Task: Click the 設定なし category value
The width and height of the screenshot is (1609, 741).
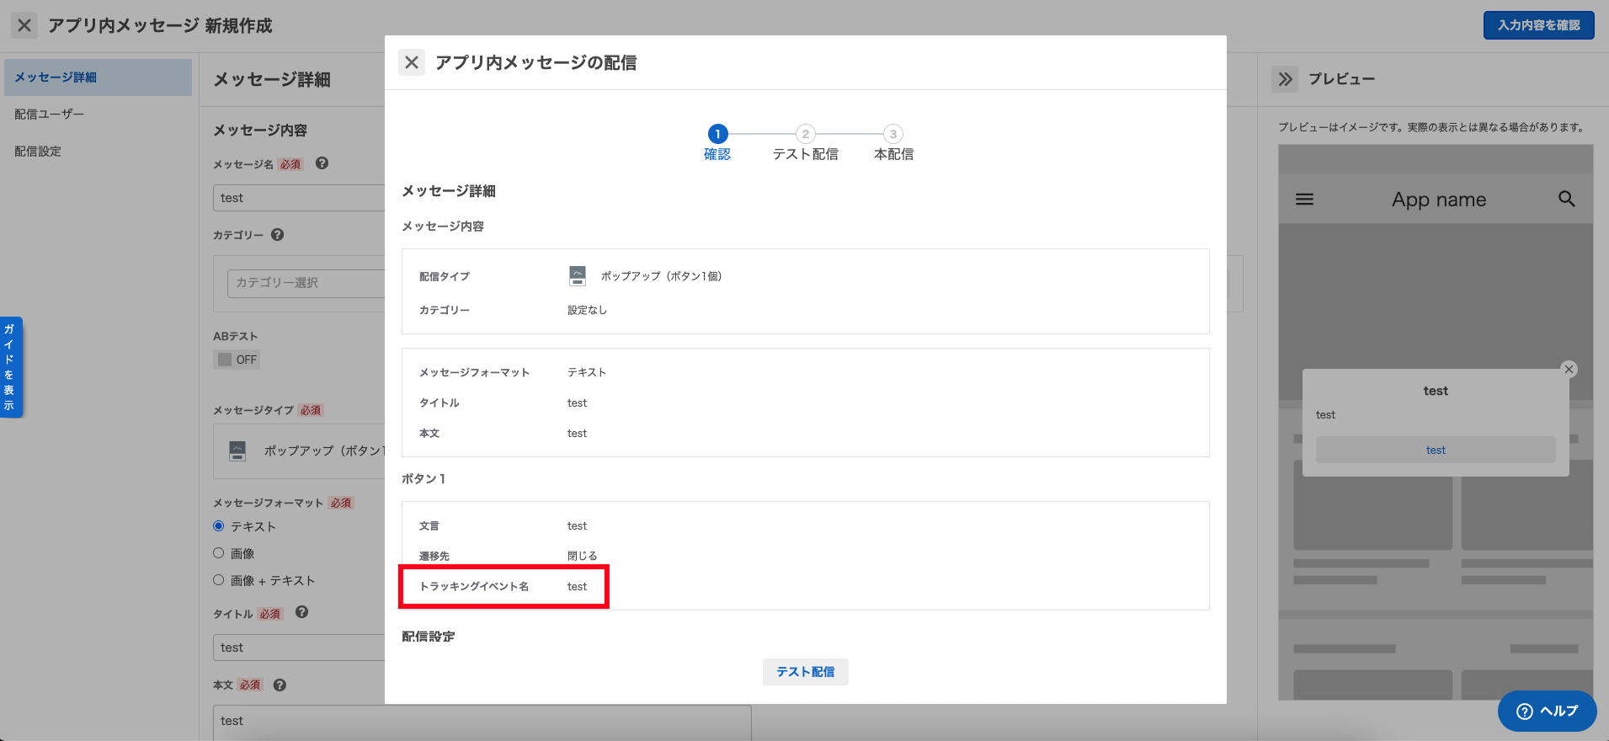Action: pyautogui.click(x=587, y=310)
